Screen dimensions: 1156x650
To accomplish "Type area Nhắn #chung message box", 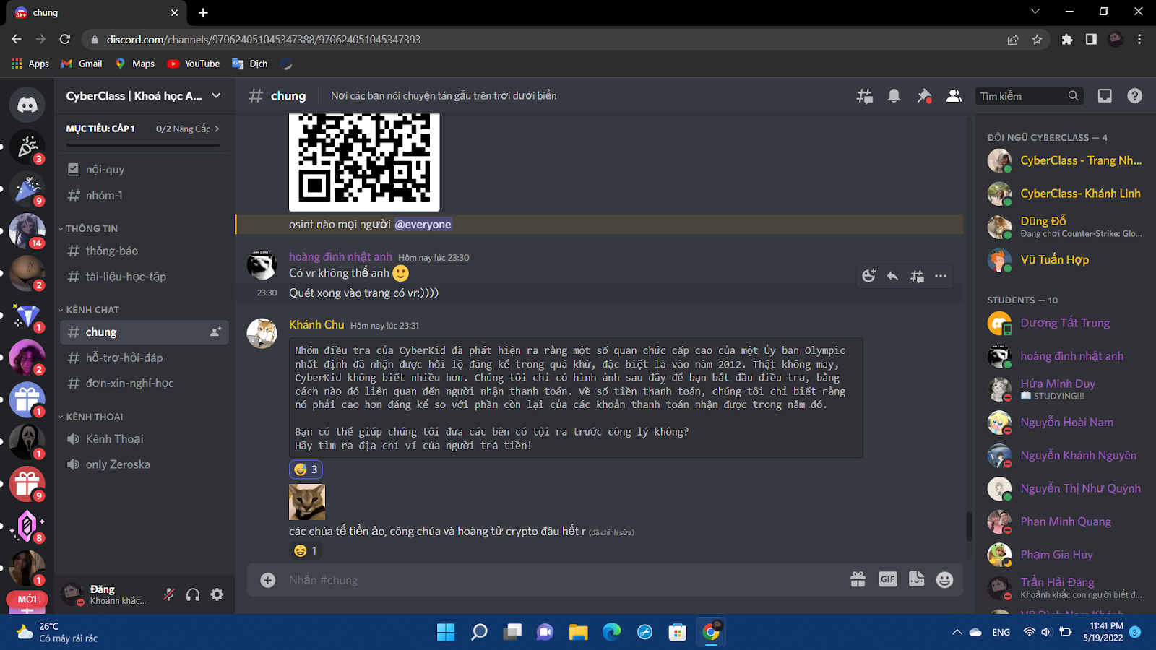I will (x=564, y=580).
